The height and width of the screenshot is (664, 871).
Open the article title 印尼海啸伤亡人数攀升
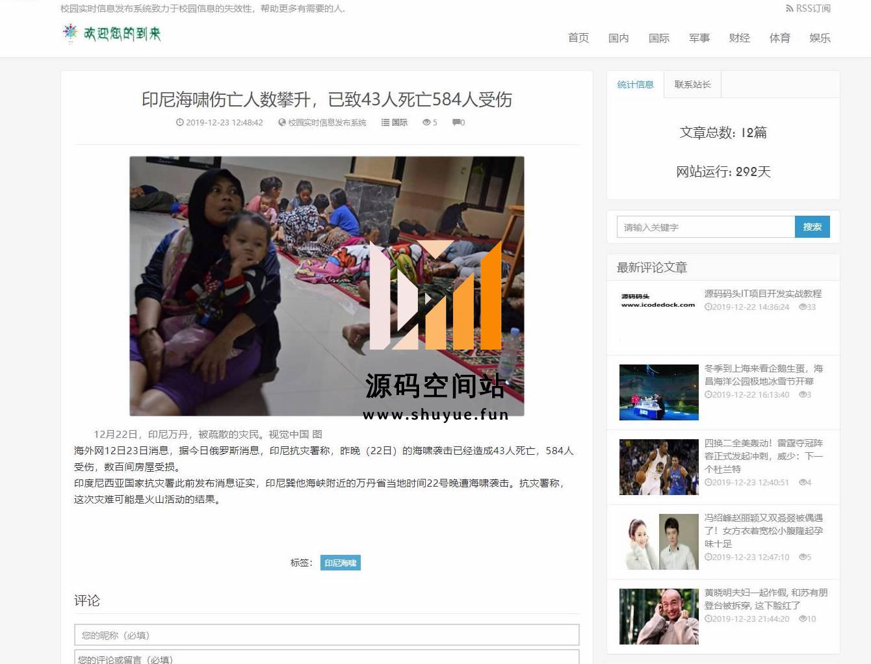(327, 99)
